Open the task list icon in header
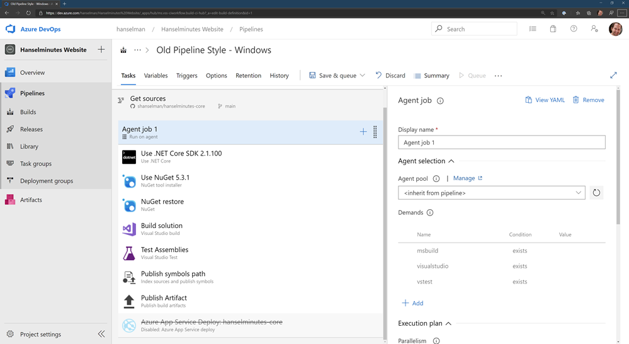The height and width of the screenshot is (344, 629). (533, 29)
